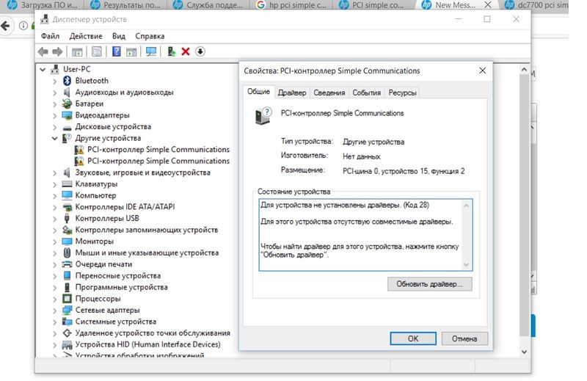Select the Клавиатуры keyboard icon

[x=67, y=184]
